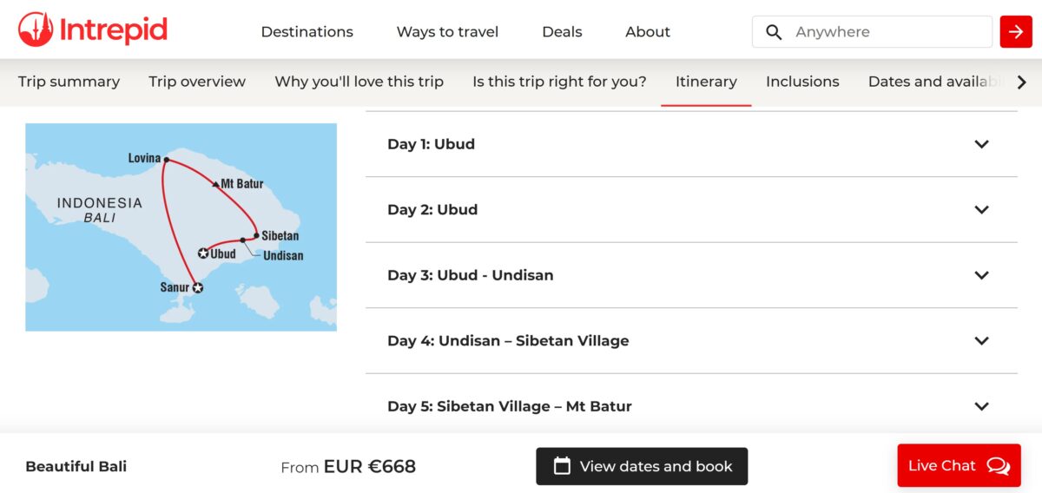Open the Bali route map image

[181, 227]
